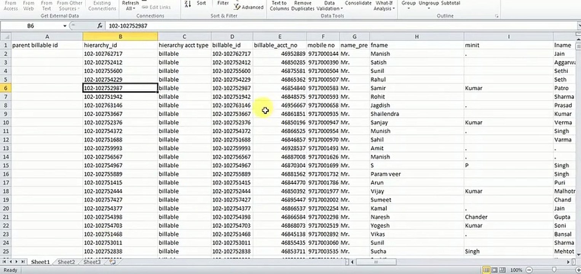Click the horizontal scrollbar thumb
The height and width of the screenshot is (274, 581).
click(375, 262)
